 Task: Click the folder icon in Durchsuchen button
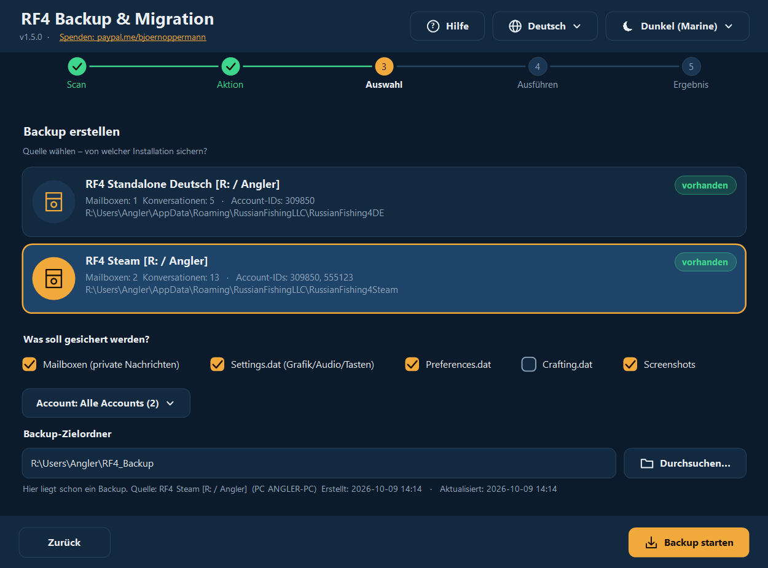pos(647,464)
